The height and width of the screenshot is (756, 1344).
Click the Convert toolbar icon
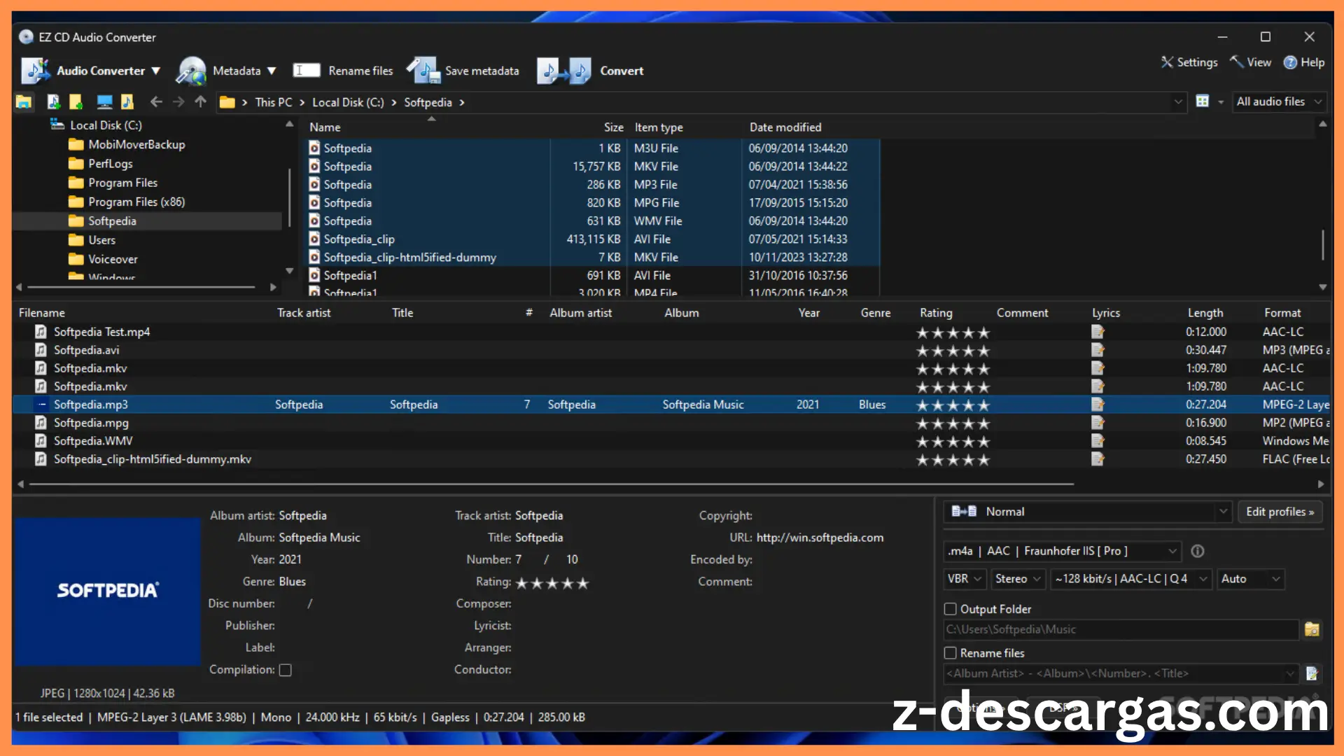pos(564,71)
